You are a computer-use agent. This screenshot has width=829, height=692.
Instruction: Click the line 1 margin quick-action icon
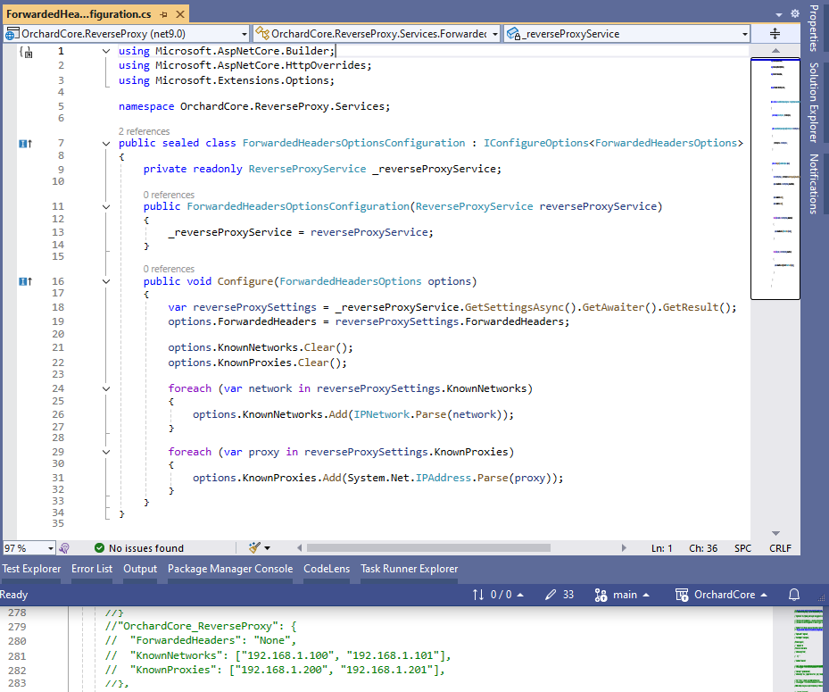(26, 51)
